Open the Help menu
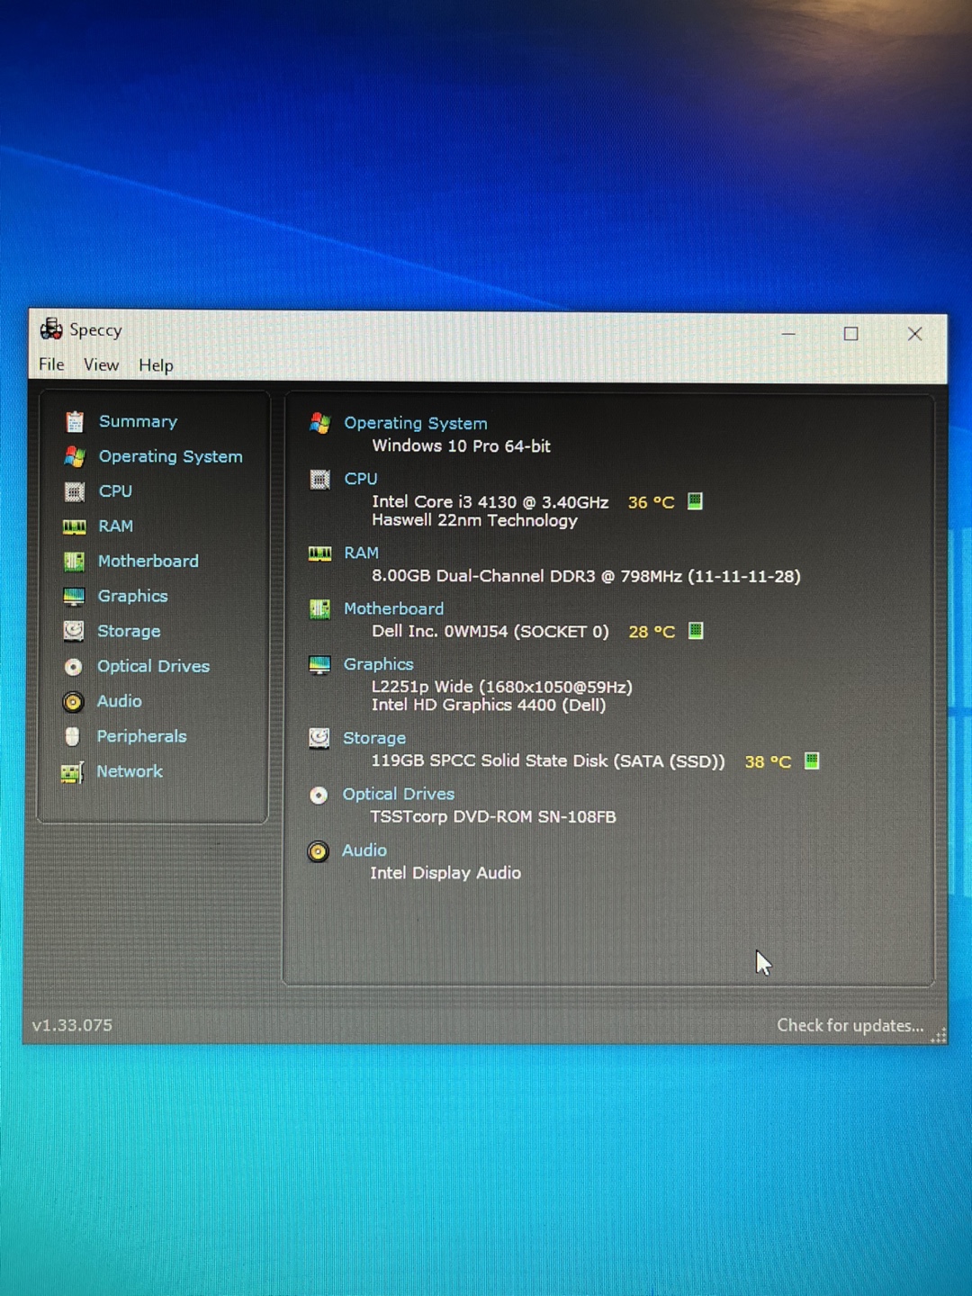This screenshot has height=1296, width=972. click(x=156, y=365)
